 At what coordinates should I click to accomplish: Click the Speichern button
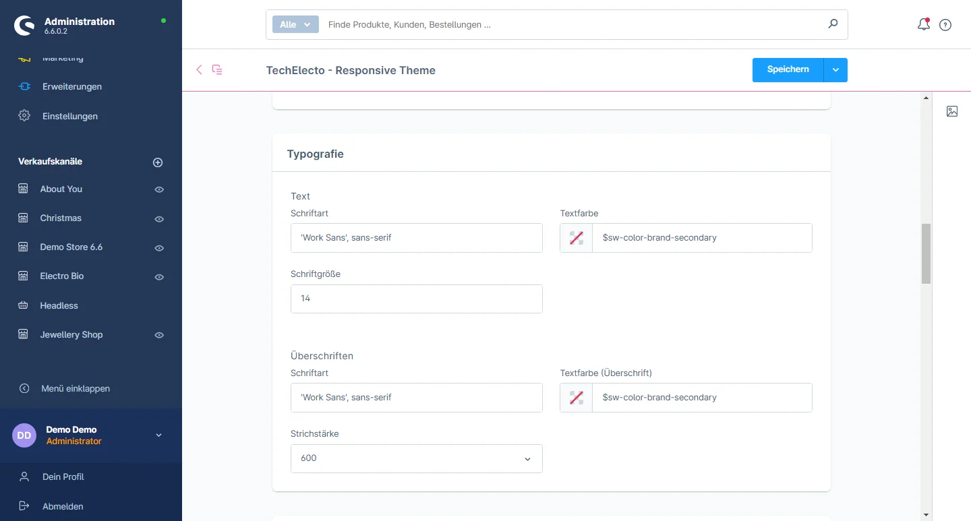coord(788,70)
